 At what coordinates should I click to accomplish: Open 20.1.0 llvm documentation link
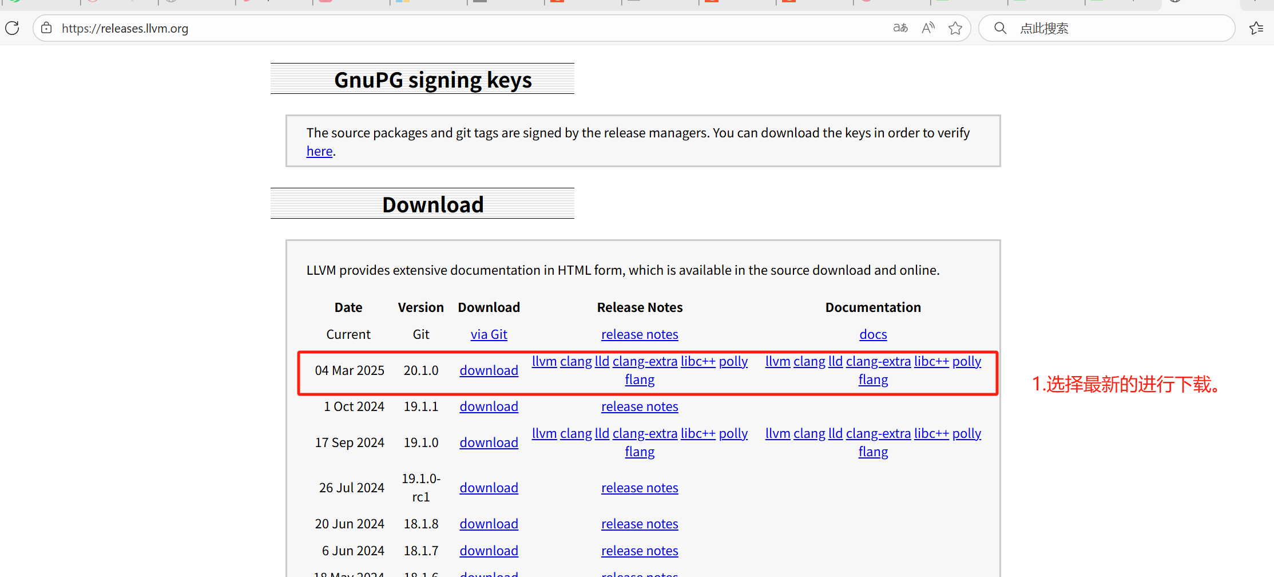[777, 361]
